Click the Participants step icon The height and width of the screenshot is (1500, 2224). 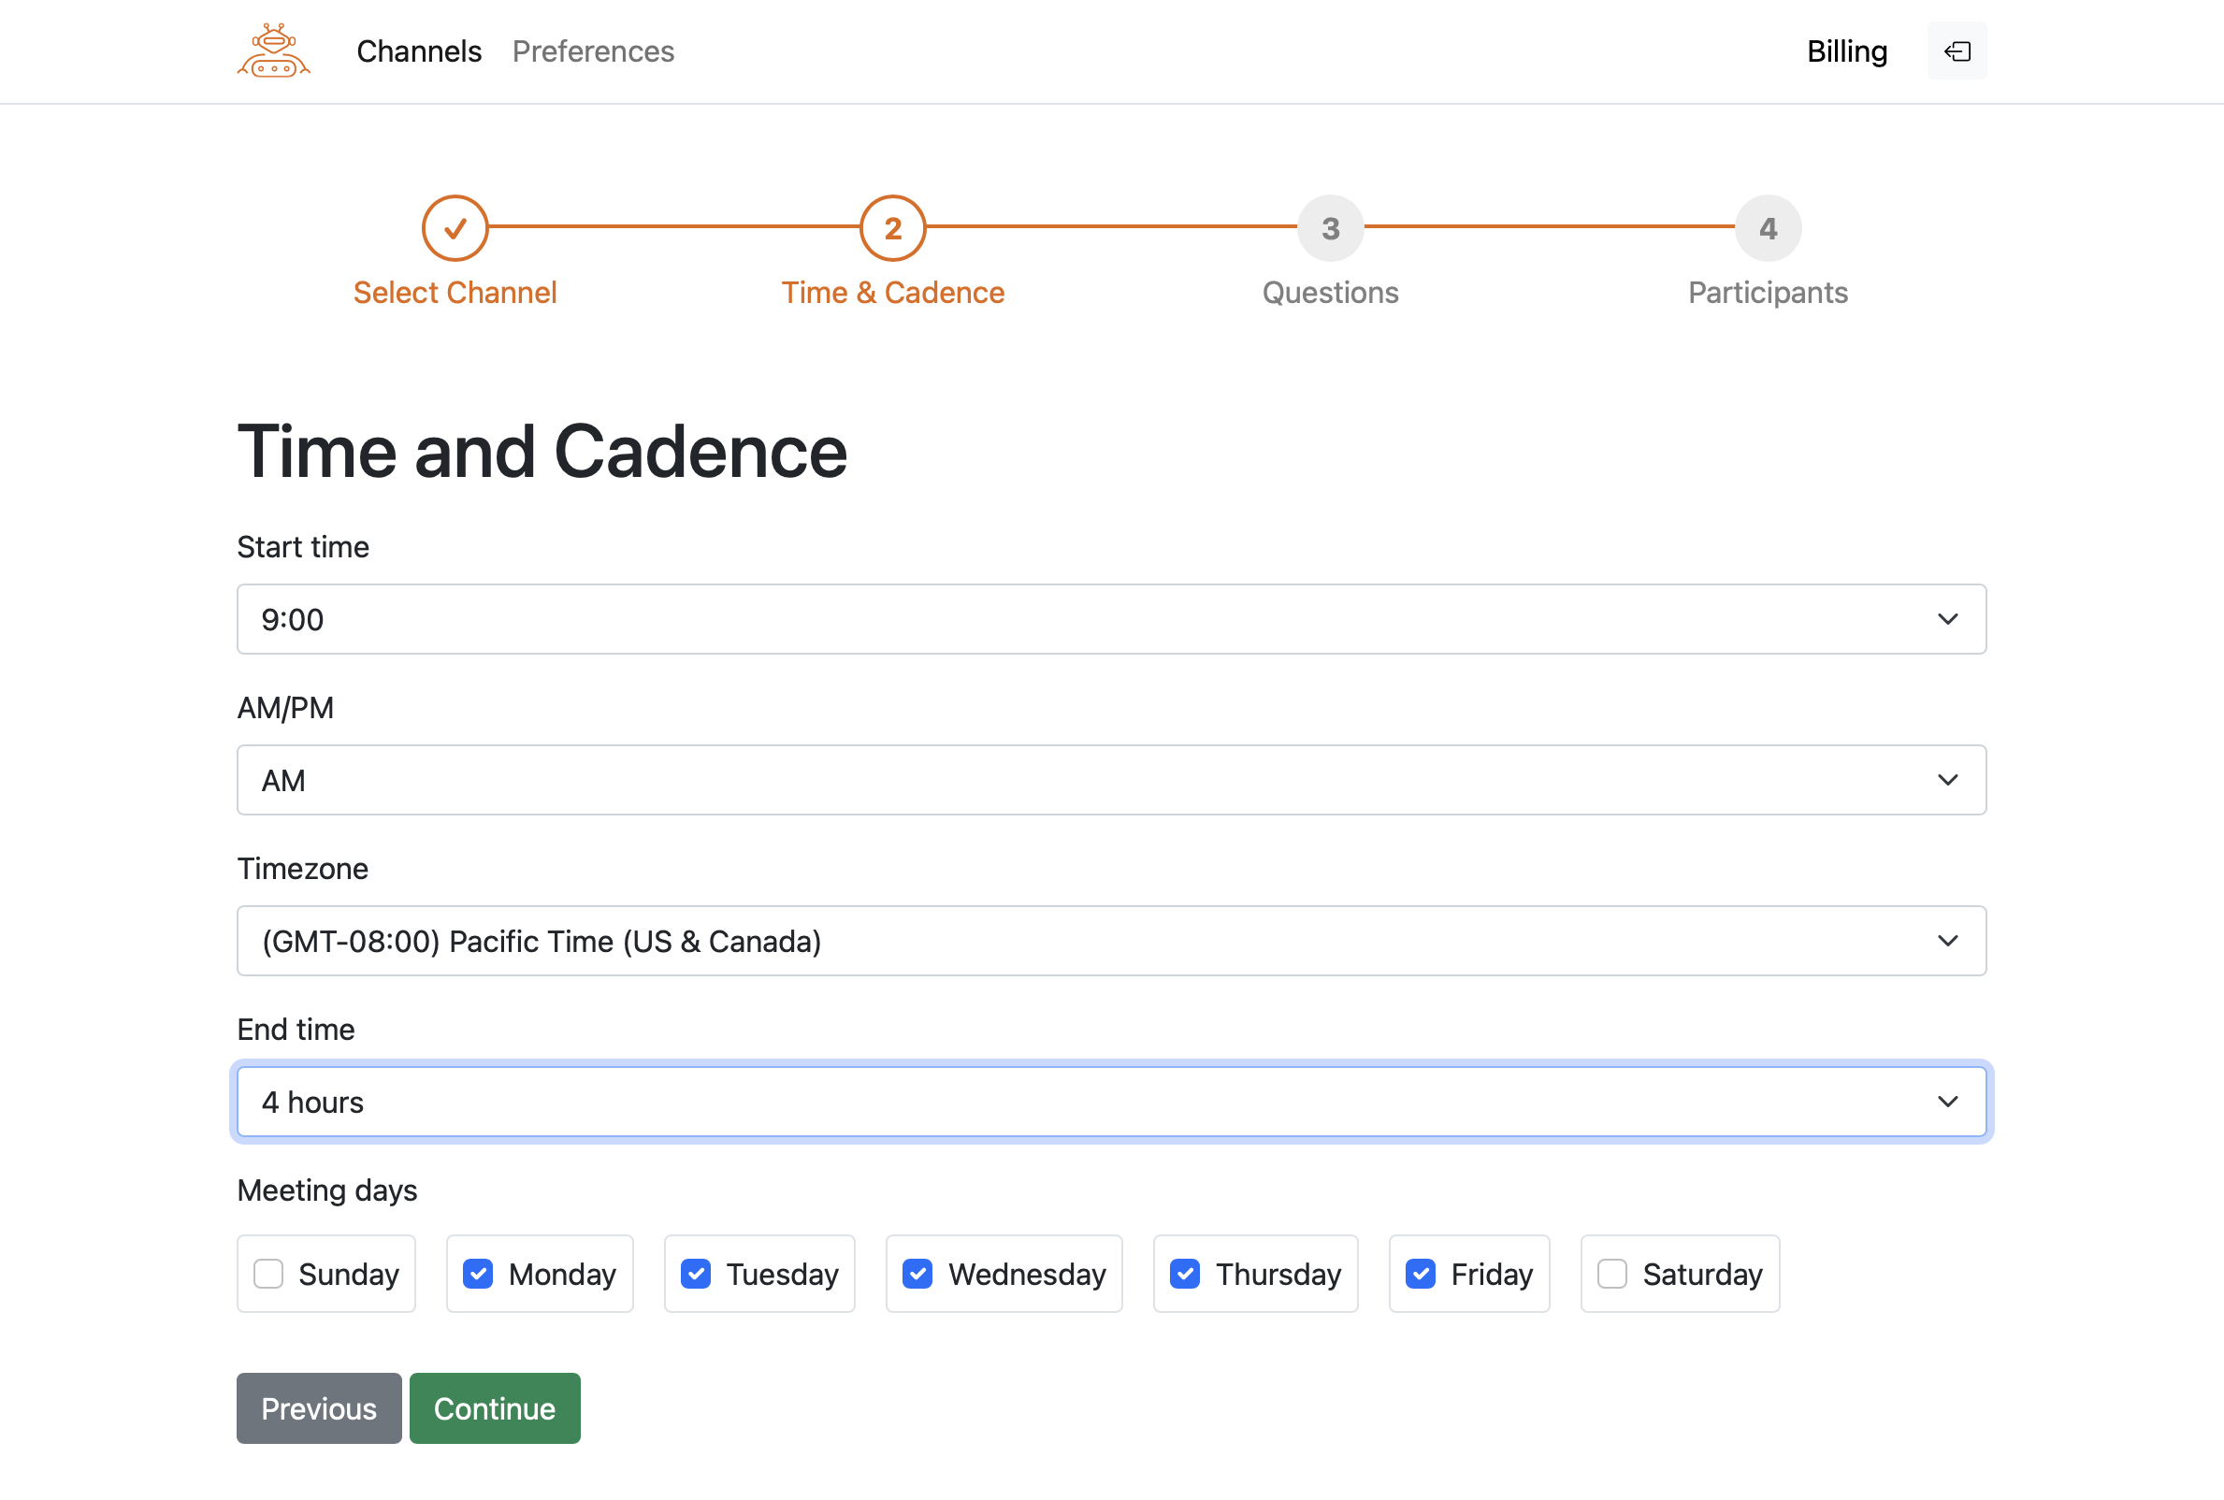(x=1768, y=227)
